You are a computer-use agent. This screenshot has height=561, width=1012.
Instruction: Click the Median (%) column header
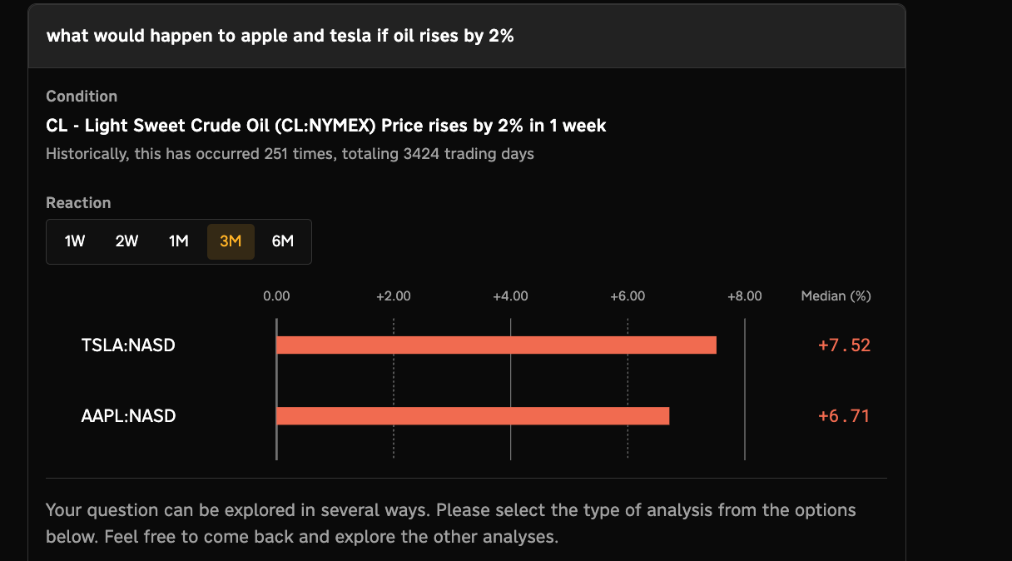click(836, 295)
